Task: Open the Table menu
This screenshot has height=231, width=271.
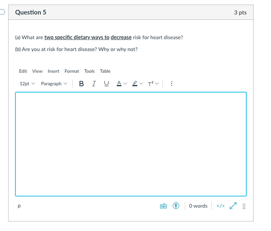Action: point(105,71)
